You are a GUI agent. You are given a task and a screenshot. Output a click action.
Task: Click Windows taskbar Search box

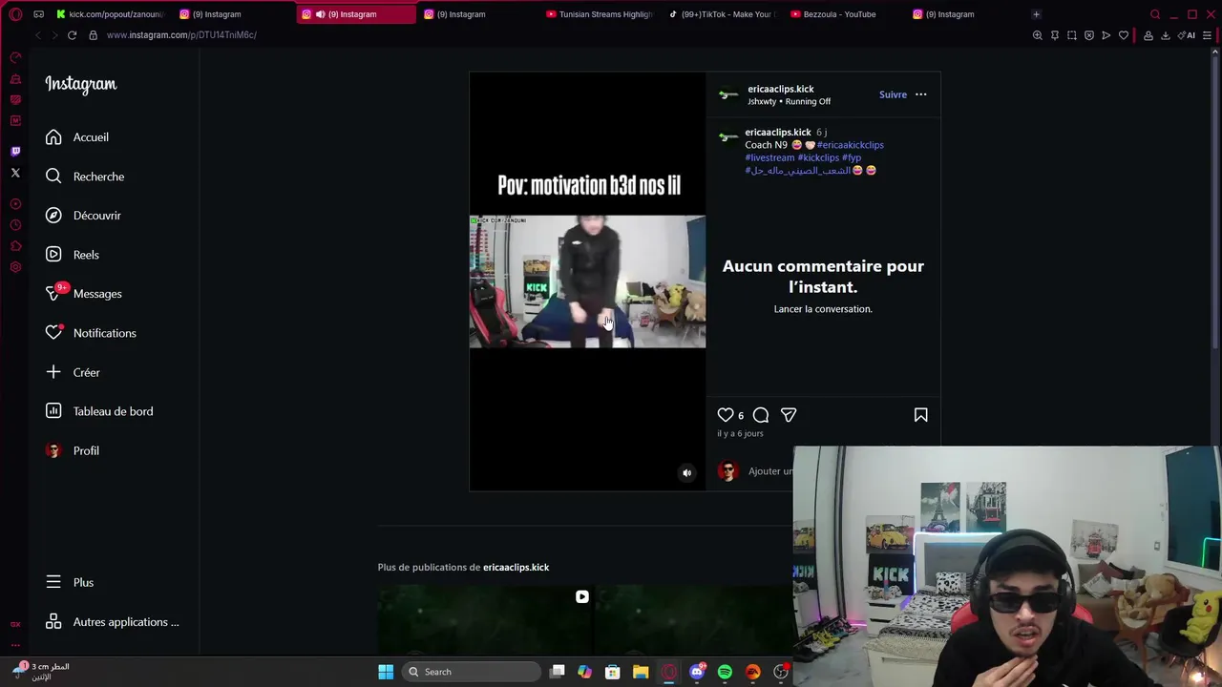click(472, 672)
